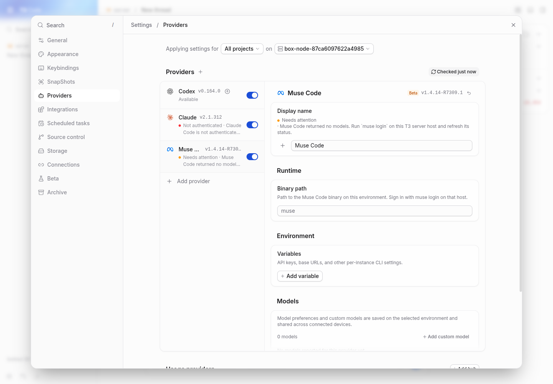The width and height of the screenshot is (553, 384).
Task: Click the server icon in host selector
Action: (280, 49)
